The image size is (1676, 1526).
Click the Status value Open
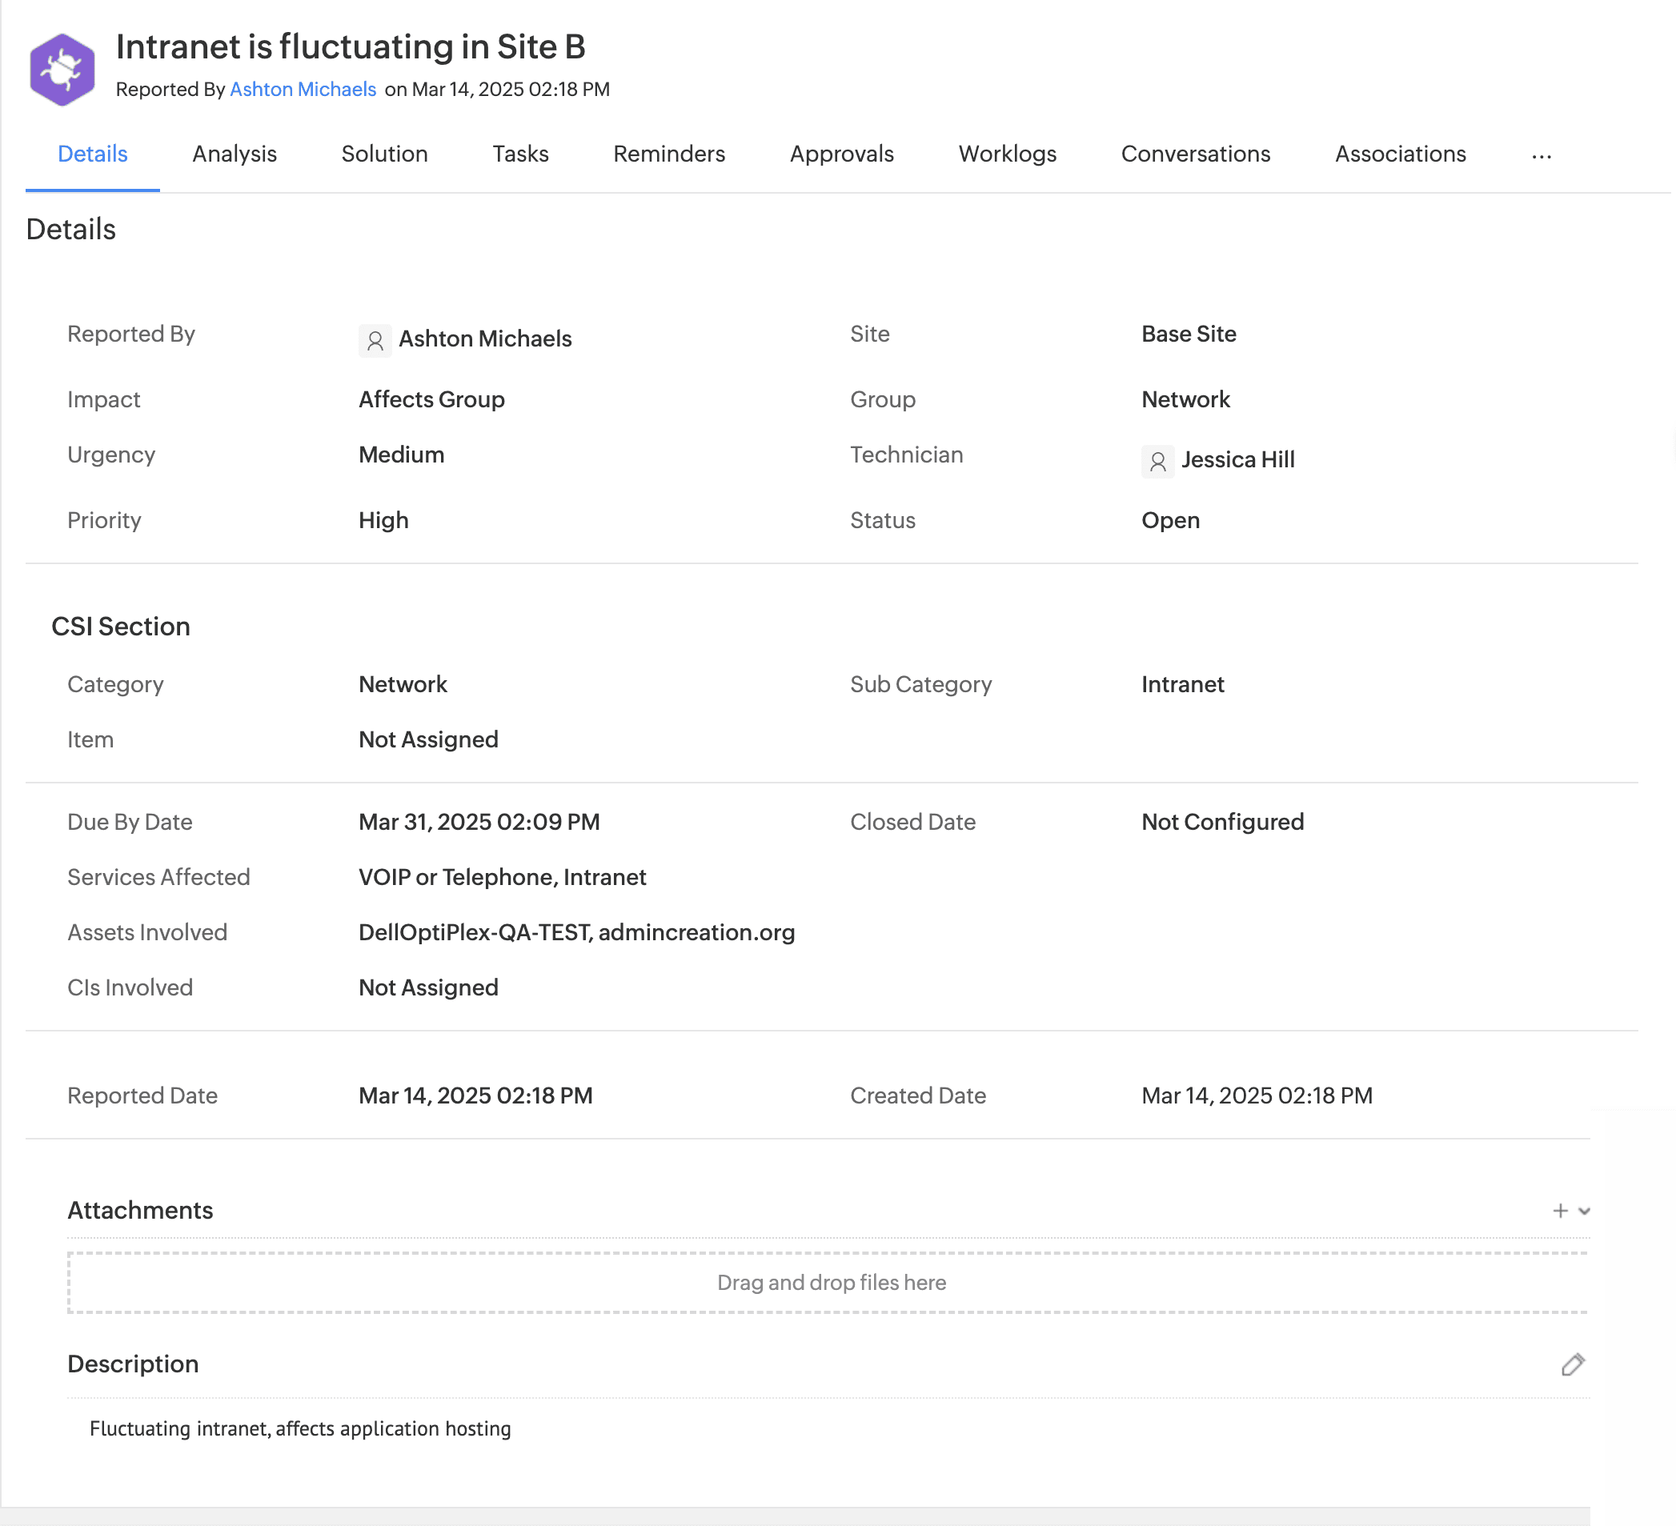pyautogui.click(x=1169, y=521)
